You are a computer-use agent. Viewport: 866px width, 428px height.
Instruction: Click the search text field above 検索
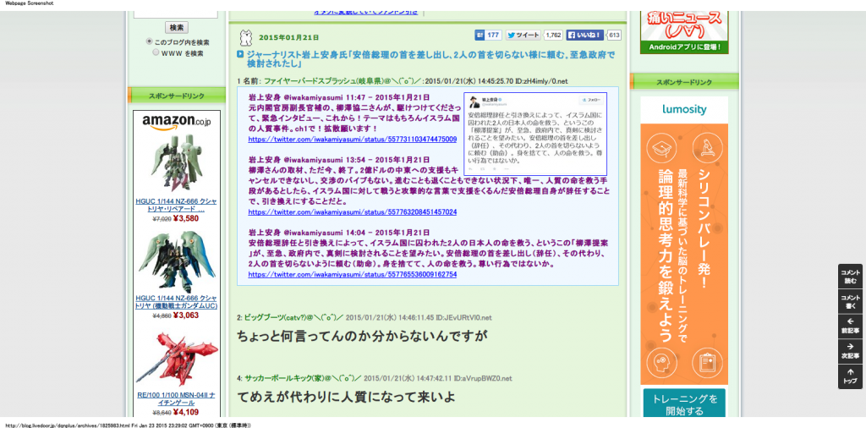(176, 14)
